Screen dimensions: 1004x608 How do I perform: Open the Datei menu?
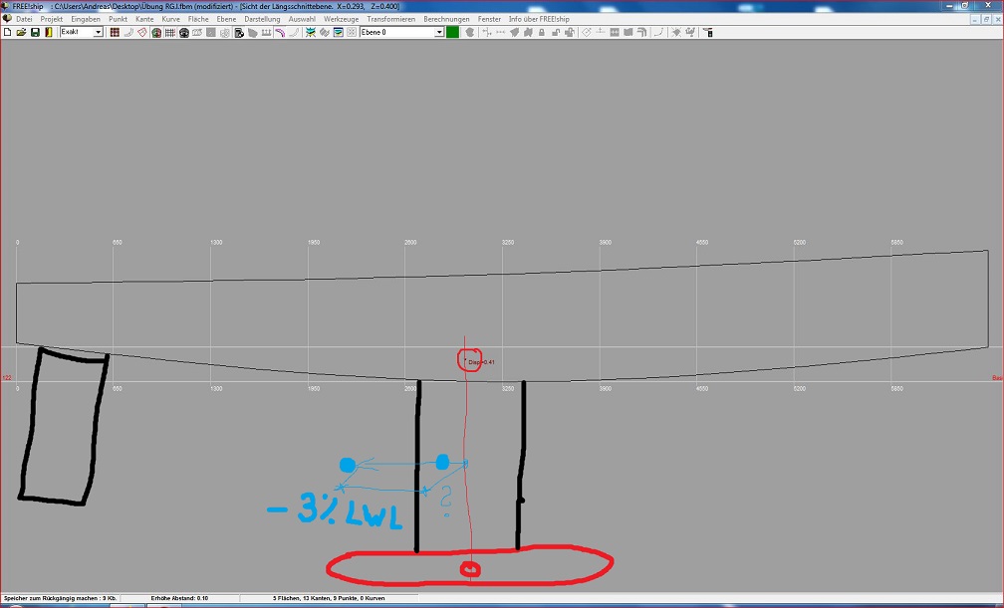click(x=24, y=19)
